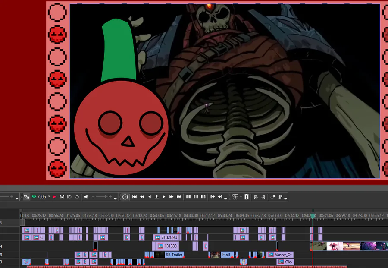Go to previous marker arrow icon

(213, 197)
